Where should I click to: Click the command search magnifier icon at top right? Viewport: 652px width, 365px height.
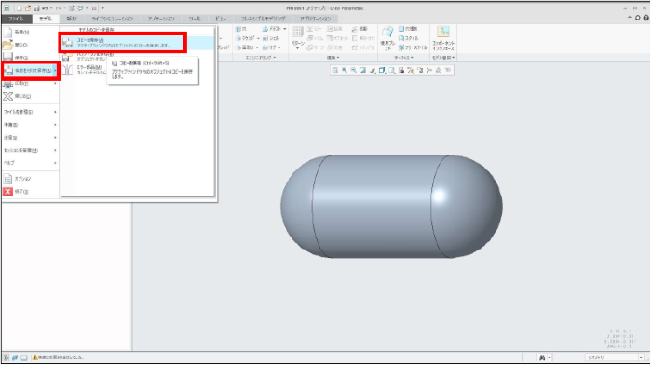click(x=637, y=18)
